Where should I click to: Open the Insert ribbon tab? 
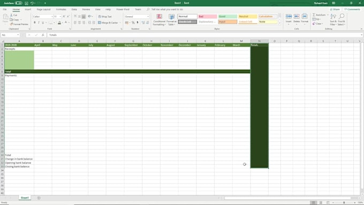(x=28, y=9)
